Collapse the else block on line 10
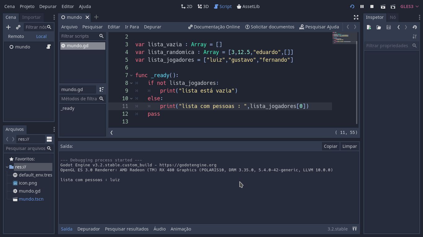Screen dimensions: 423x237 (x=131, y=98)
